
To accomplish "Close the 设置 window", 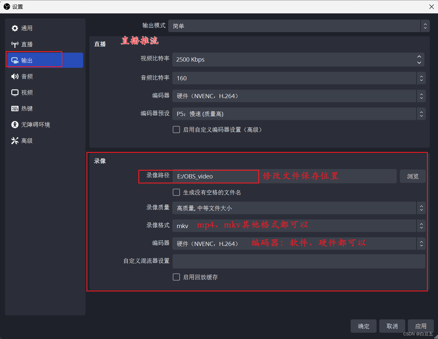I will pyautogui.click(x=431, y=7).
